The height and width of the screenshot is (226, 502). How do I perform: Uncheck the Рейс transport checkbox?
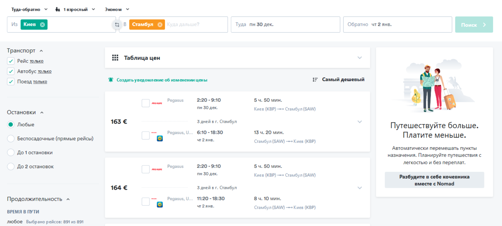(11, 61)
